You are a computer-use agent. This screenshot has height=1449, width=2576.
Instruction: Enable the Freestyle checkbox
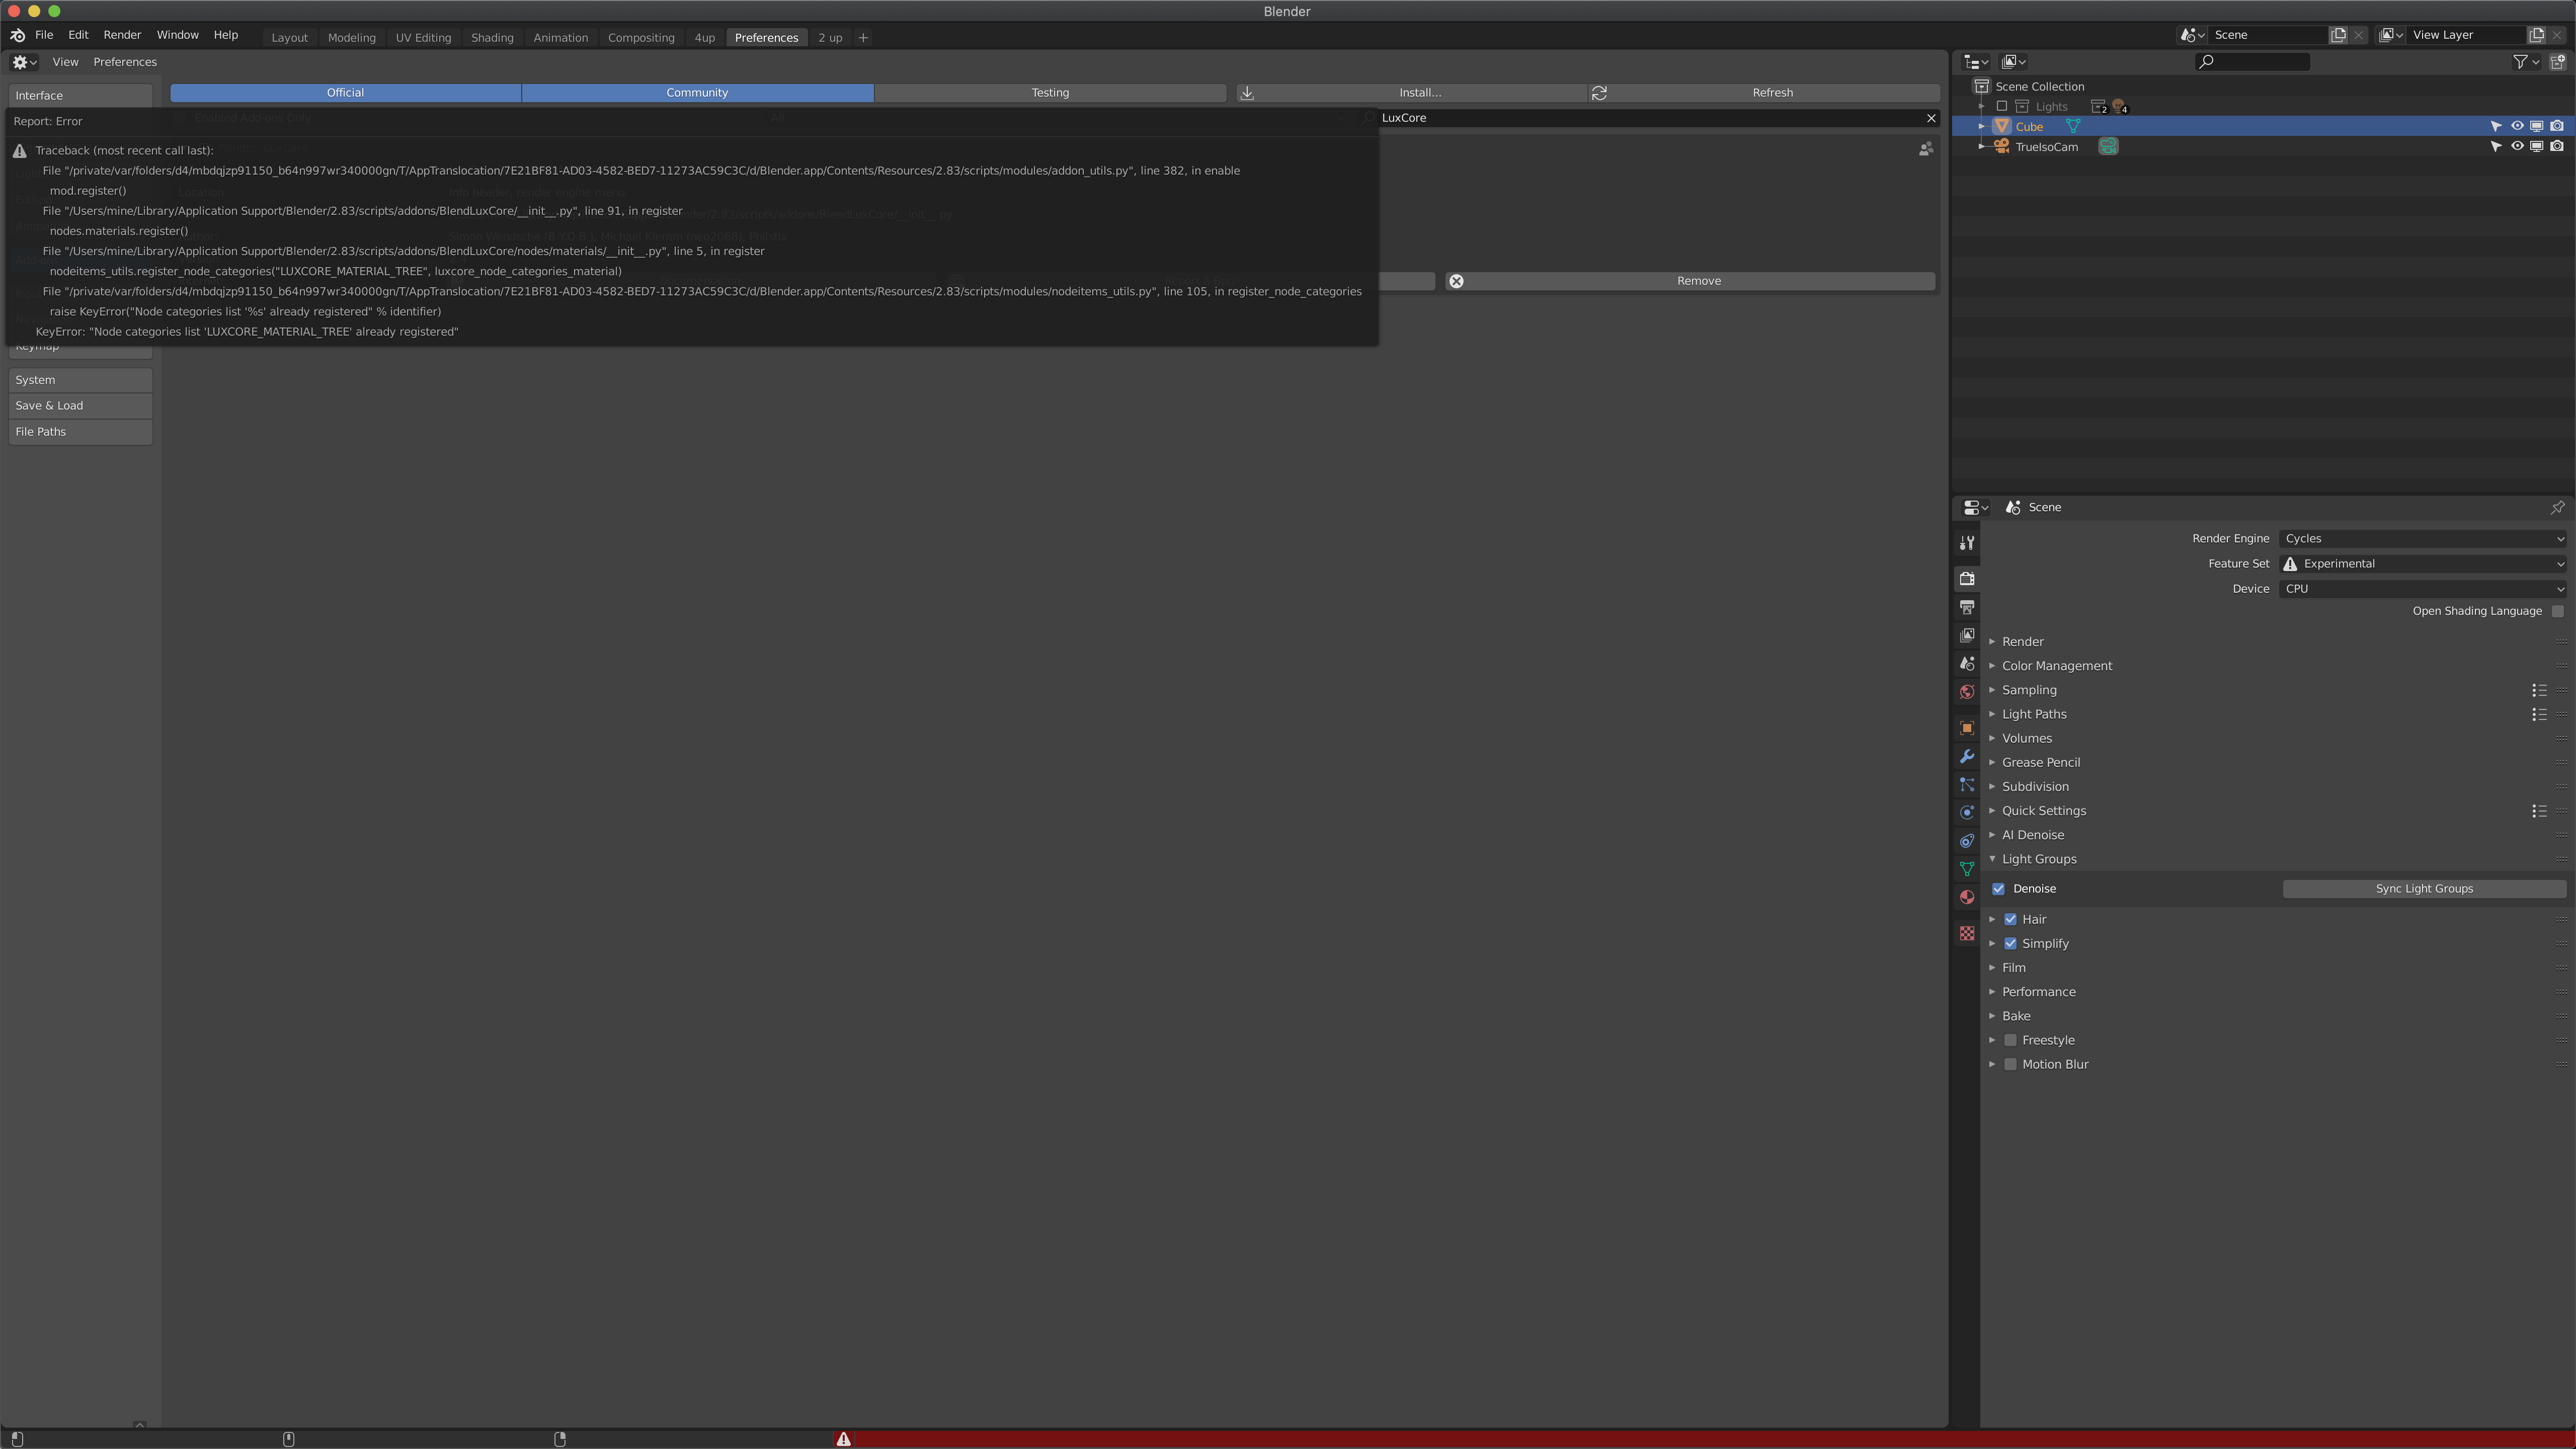tap(2010, 1040)
